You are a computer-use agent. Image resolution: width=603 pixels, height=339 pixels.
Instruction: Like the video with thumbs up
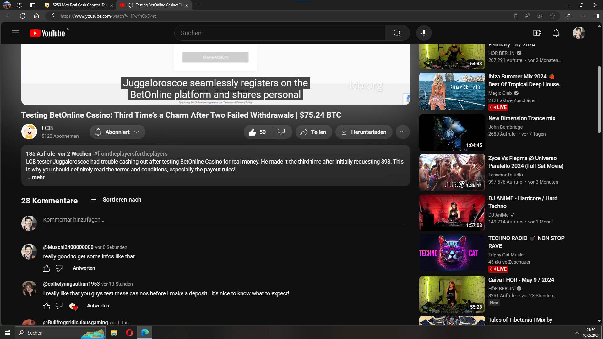[x=257, y=132]
